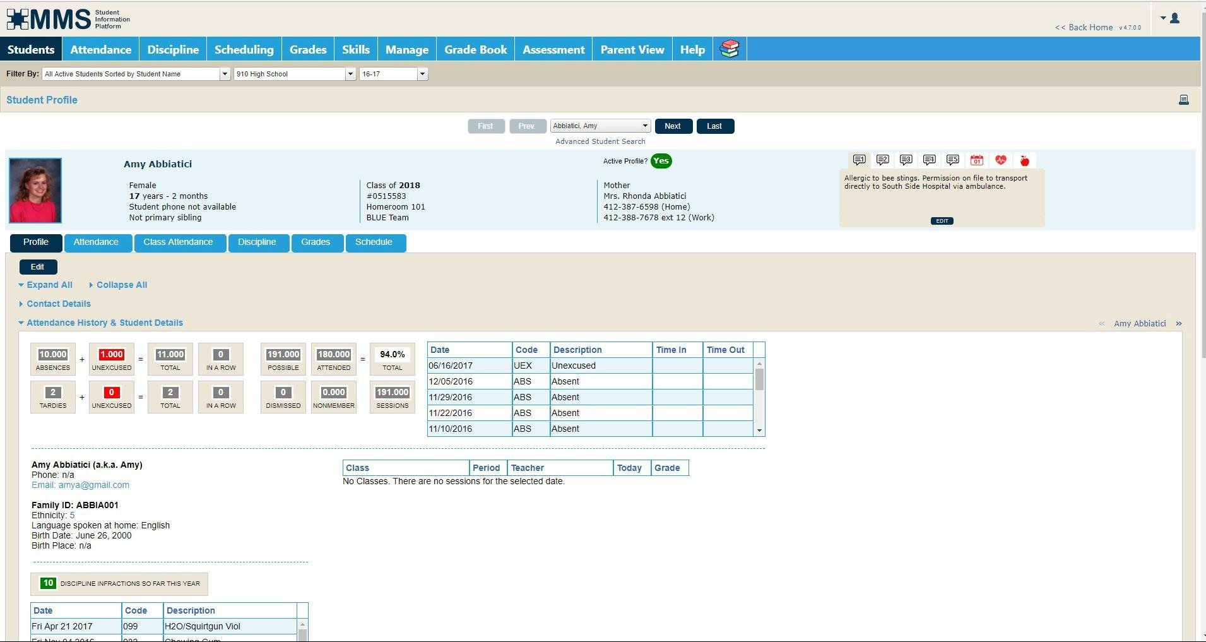1206x642 pixels.
Task: Click the print icon near Student Profile
Action: pos(1184,100)
